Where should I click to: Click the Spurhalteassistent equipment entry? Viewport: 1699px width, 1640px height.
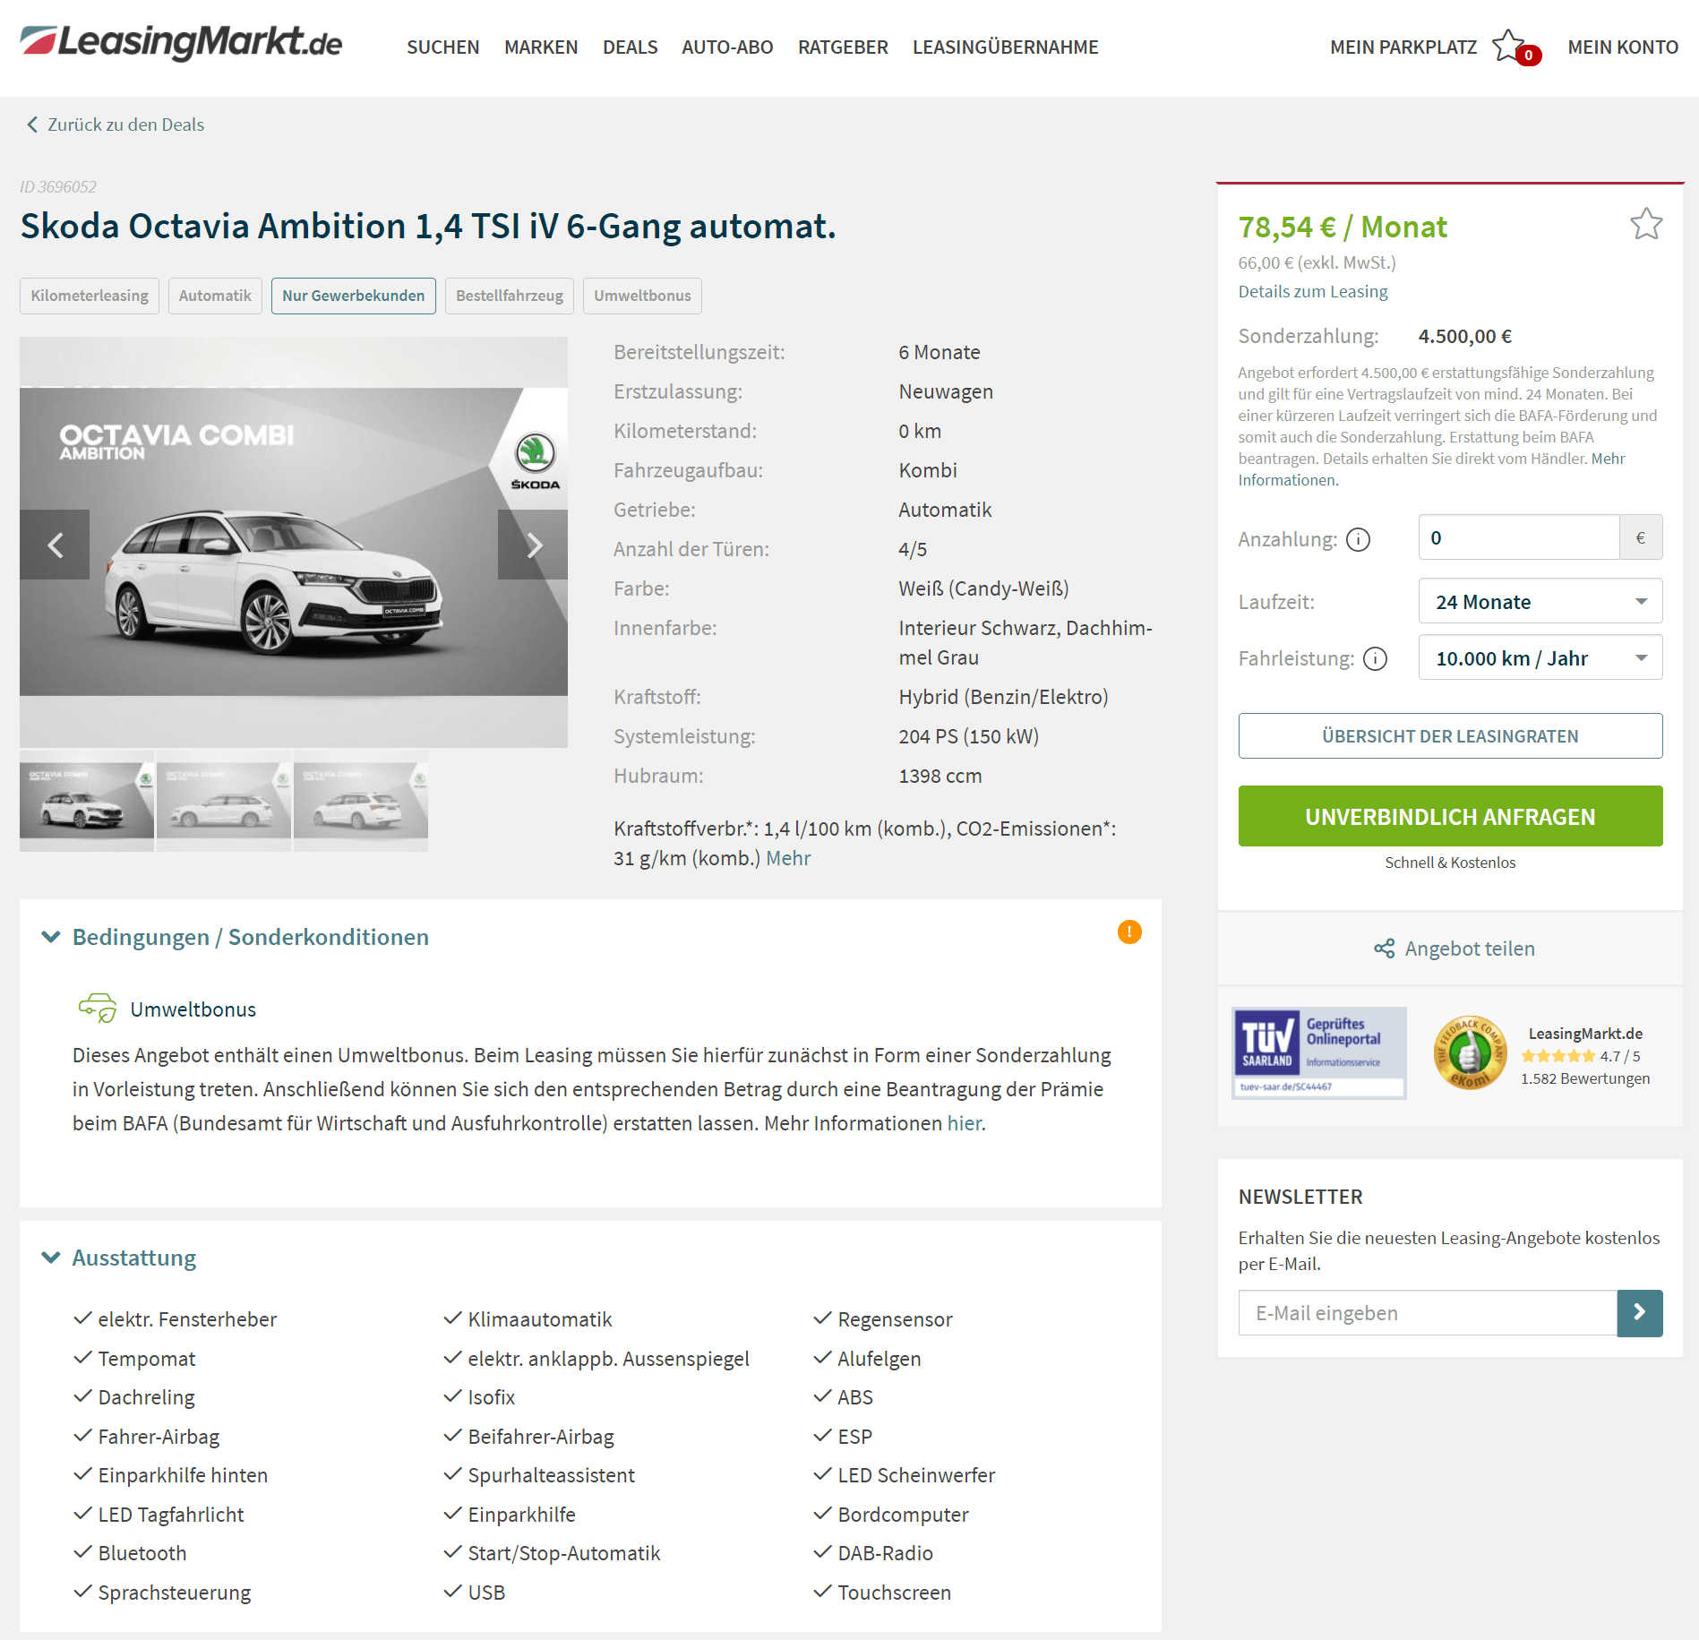[551, 1475]
